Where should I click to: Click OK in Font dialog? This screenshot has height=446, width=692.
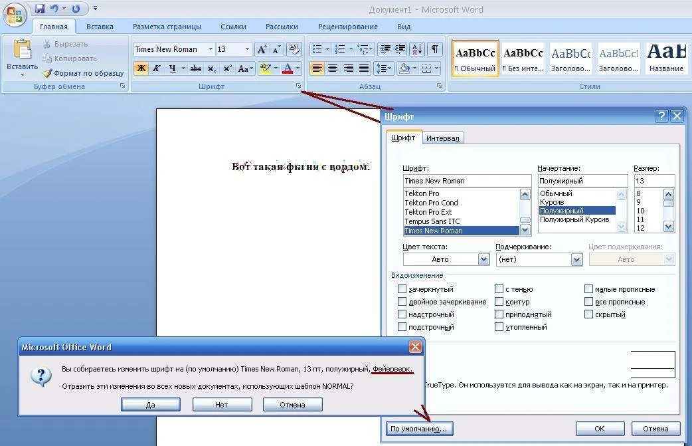[600, 428]
